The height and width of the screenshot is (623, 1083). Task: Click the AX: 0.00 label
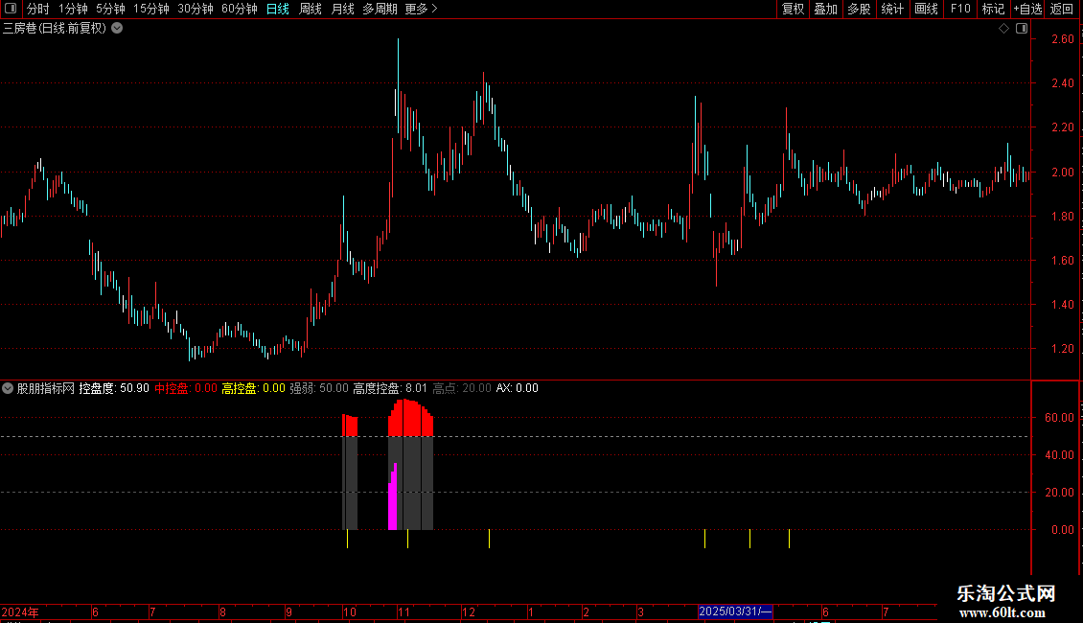[x=518, y=388]
